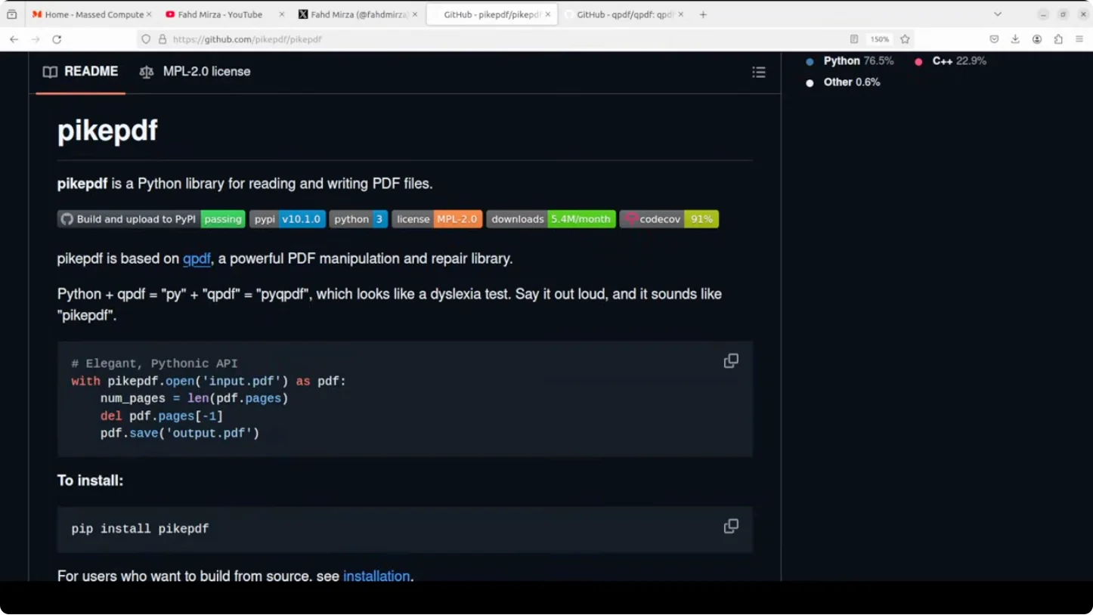The width and height of the screenshot is (1093, 615).
Task: Click the codecov 91% badge
Action: click(x=669, y=219)
